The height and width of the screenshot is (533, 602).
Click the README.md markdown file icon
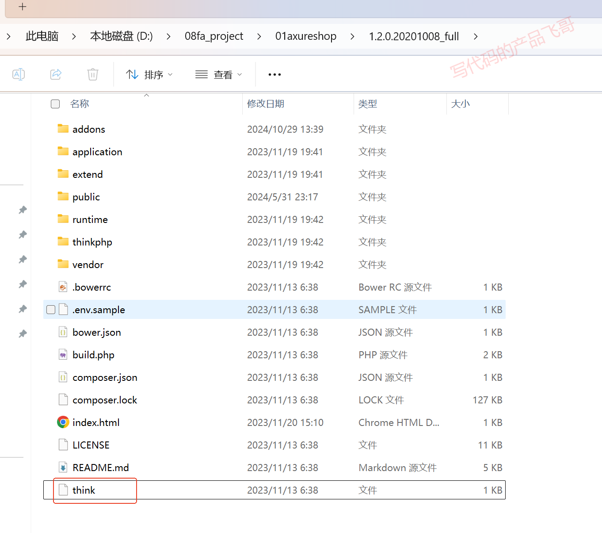click(63, 468)
